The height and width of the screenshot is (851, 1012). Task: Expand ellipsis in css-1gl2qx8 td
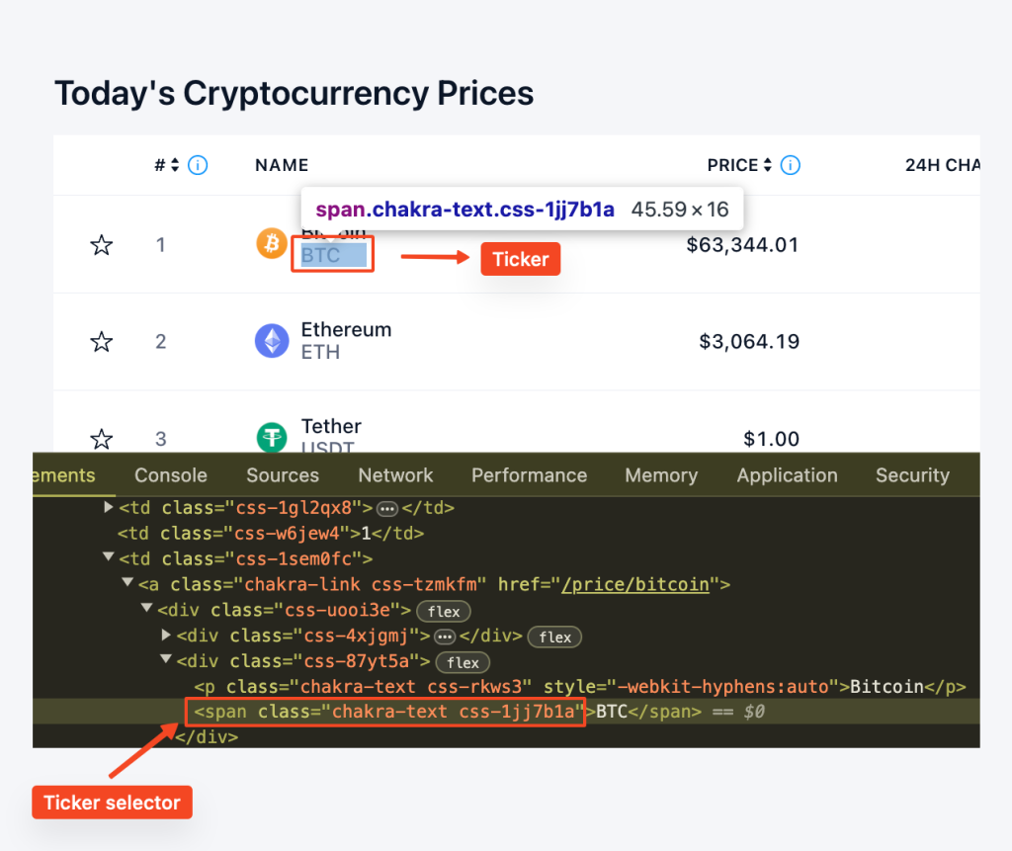coord(387,509)
